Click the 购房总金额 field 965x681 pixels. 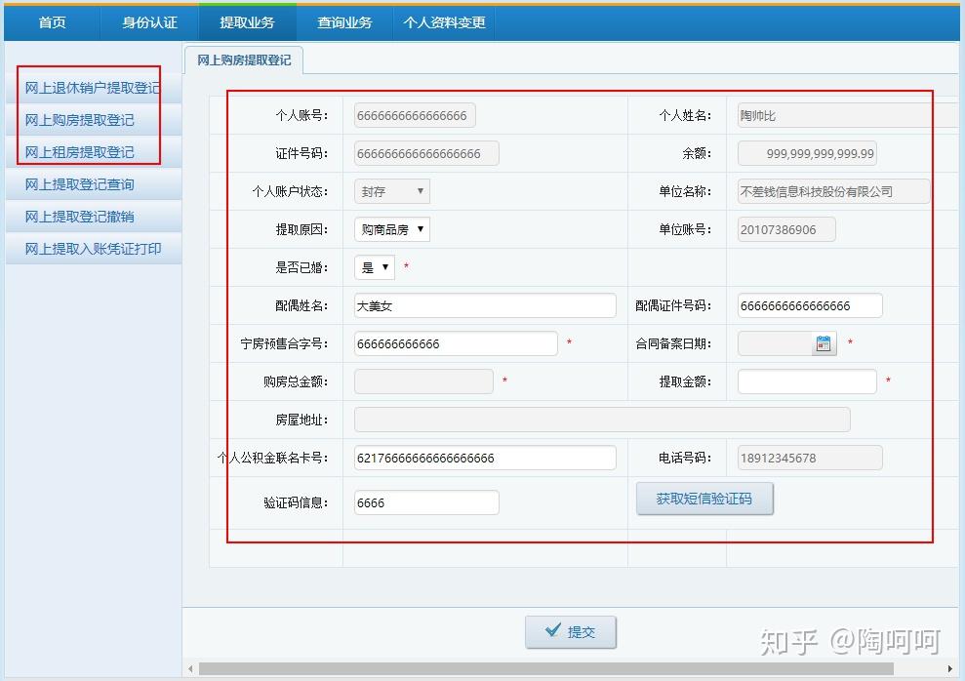[x=423, y=381]
